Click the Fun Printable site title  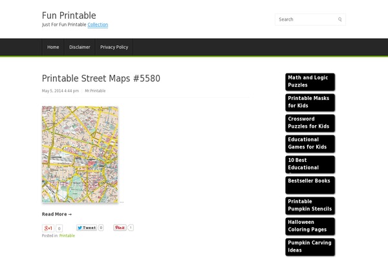coord(69,15)
